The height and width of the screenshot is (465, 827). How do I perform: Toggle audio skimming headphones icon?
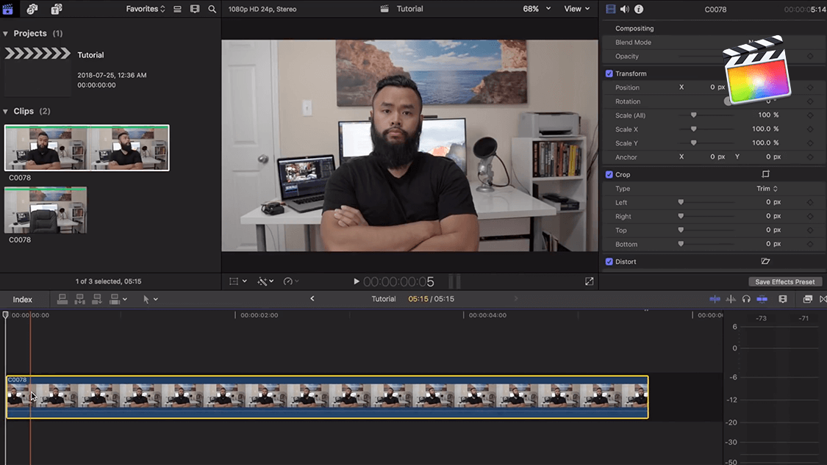[746, 299]
